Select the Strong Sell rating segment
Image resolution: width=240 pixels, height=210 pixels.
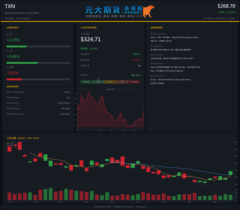[134, 82]
